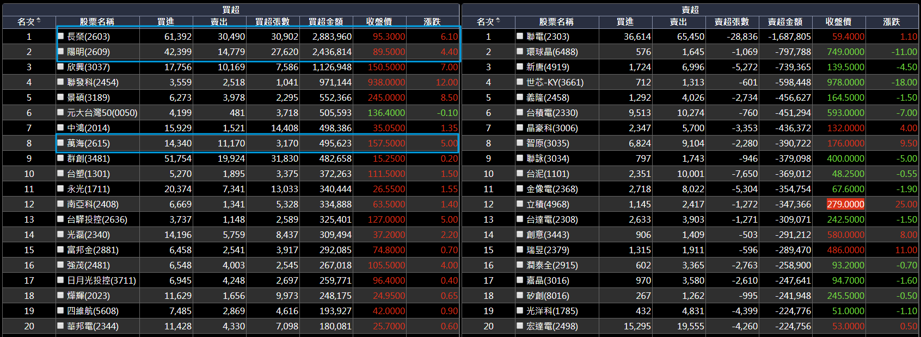
Task: Open stock name 台泥(1101)
Action: point(548,174)
